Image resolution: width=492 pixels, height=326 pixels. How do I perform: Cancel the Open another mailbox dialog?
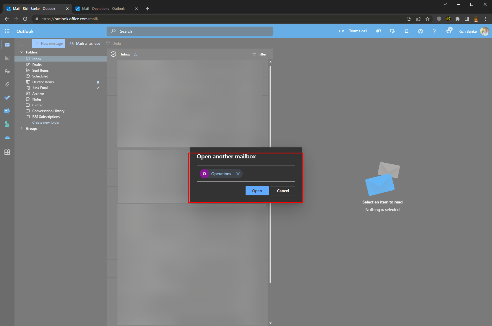pos(283,191)
